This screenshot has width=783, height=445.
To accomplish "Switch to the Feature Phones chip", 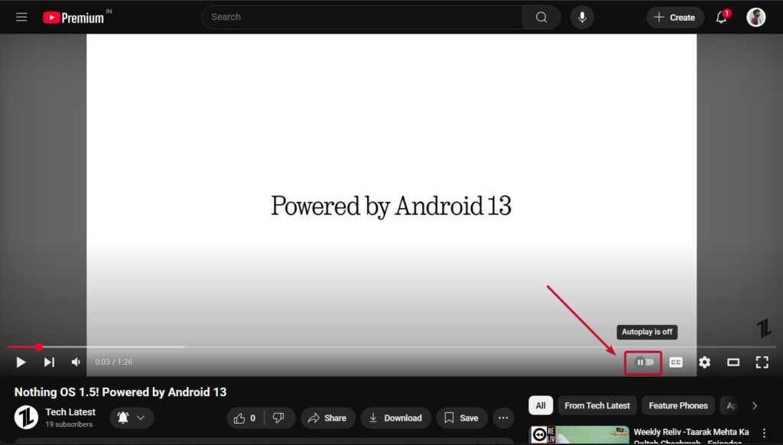I will click(x=677, y=405).
